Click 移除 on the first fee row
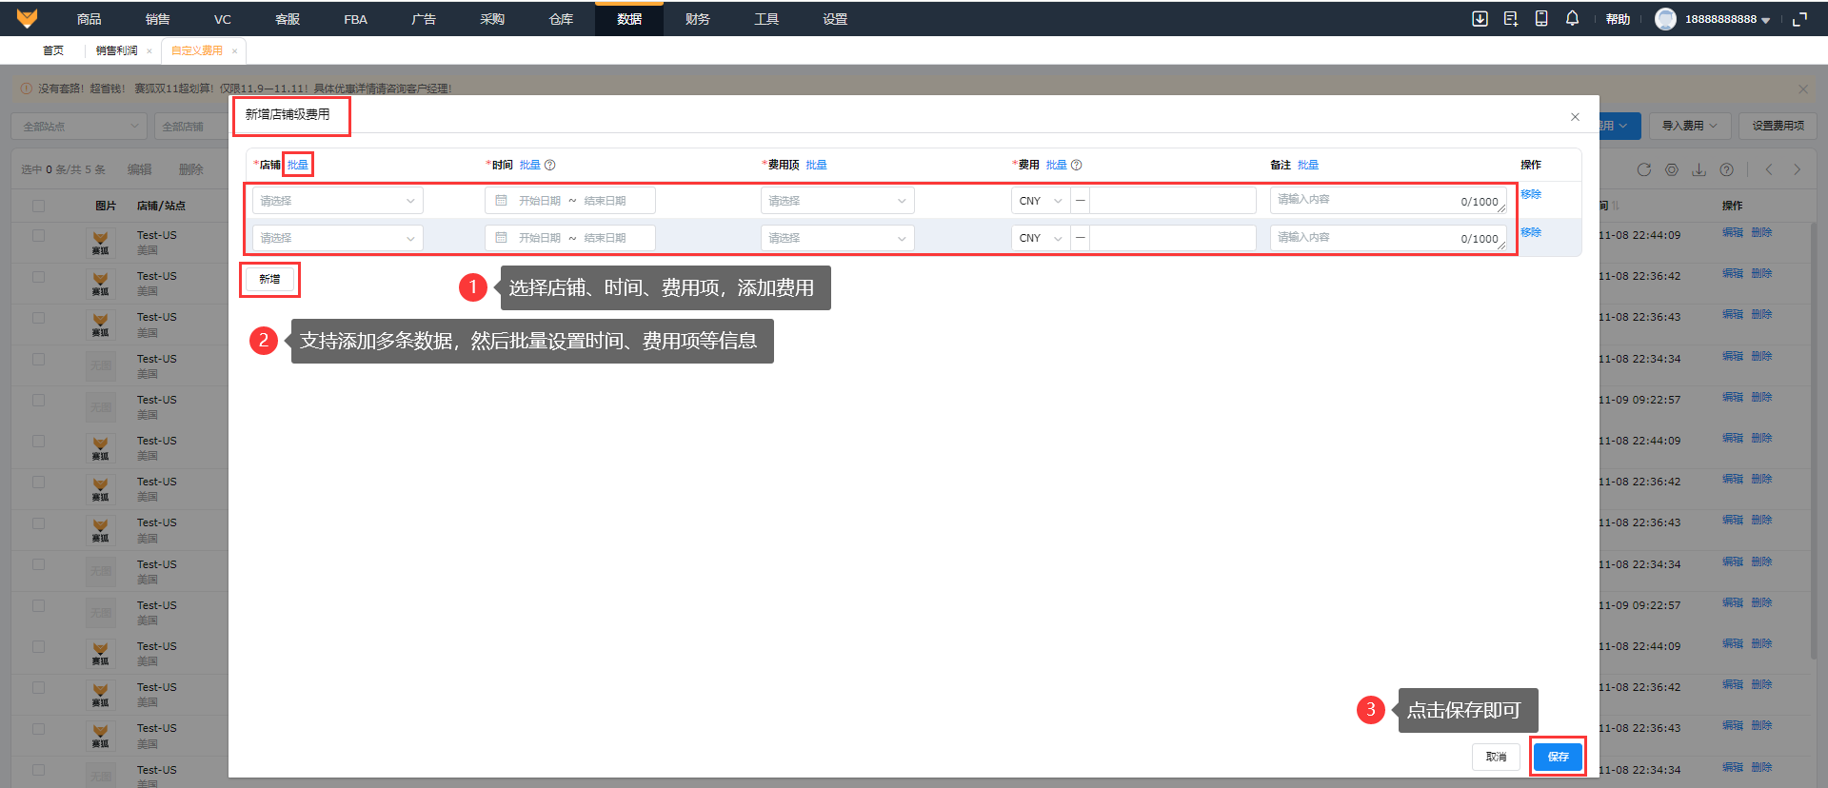1828x788 pixels. click(1531, 194)
